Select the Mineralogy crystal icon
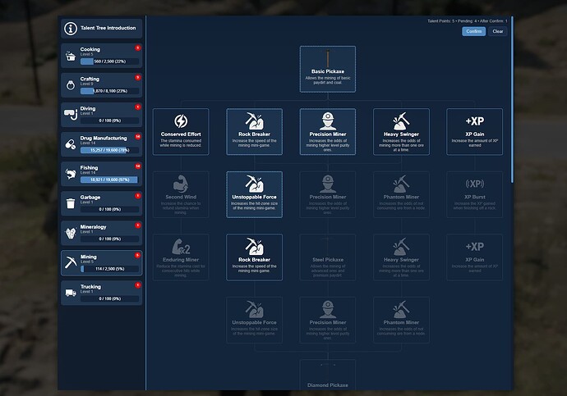The height and width of the screenshot is (396, 567). [71, 233]
